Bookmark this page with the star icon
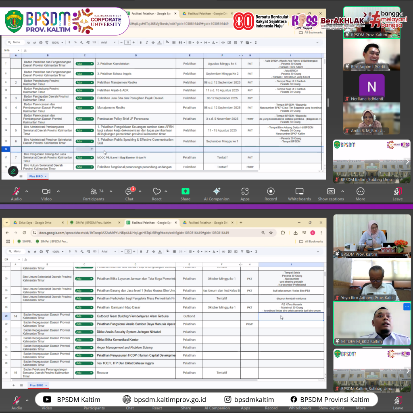This screenshot has height=413, width=413. click(x=271, y=233)
